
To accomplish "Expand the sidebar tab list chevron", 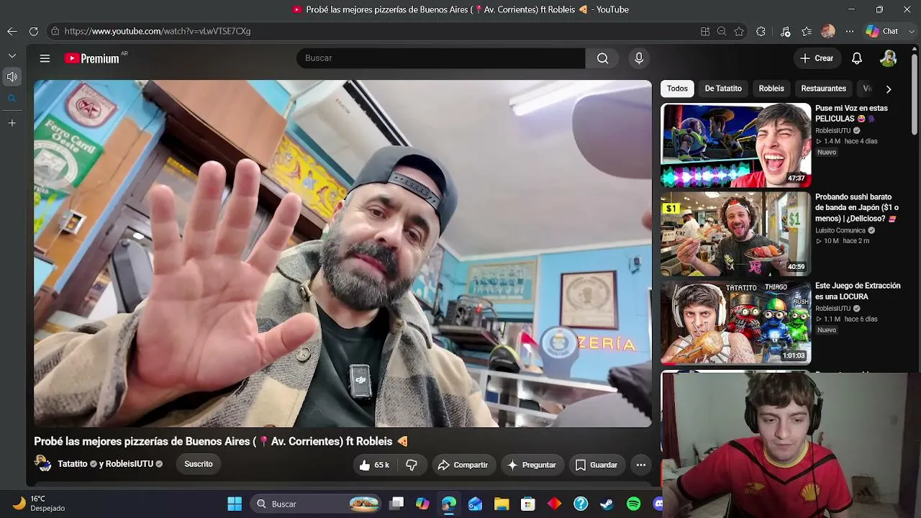I will [x=12, y=55].
